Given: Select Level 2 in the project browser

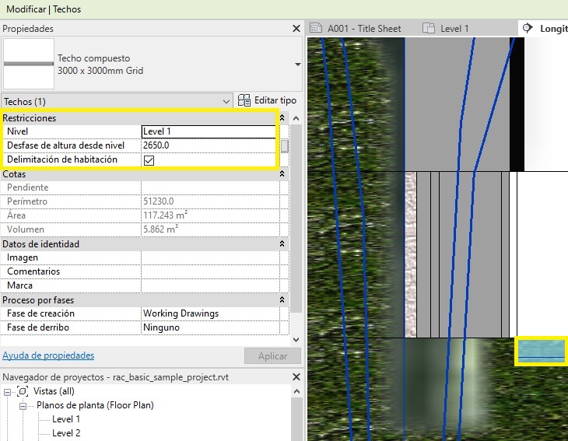Looking at the screenshot, I should [66, 433].
